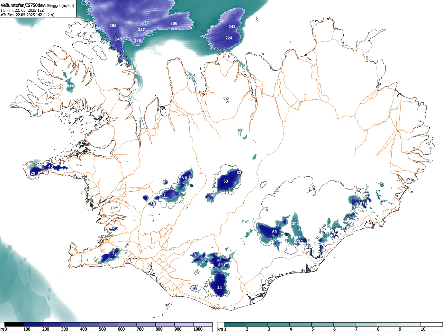Click the 245 visibility value

click(x=118, y=39)
